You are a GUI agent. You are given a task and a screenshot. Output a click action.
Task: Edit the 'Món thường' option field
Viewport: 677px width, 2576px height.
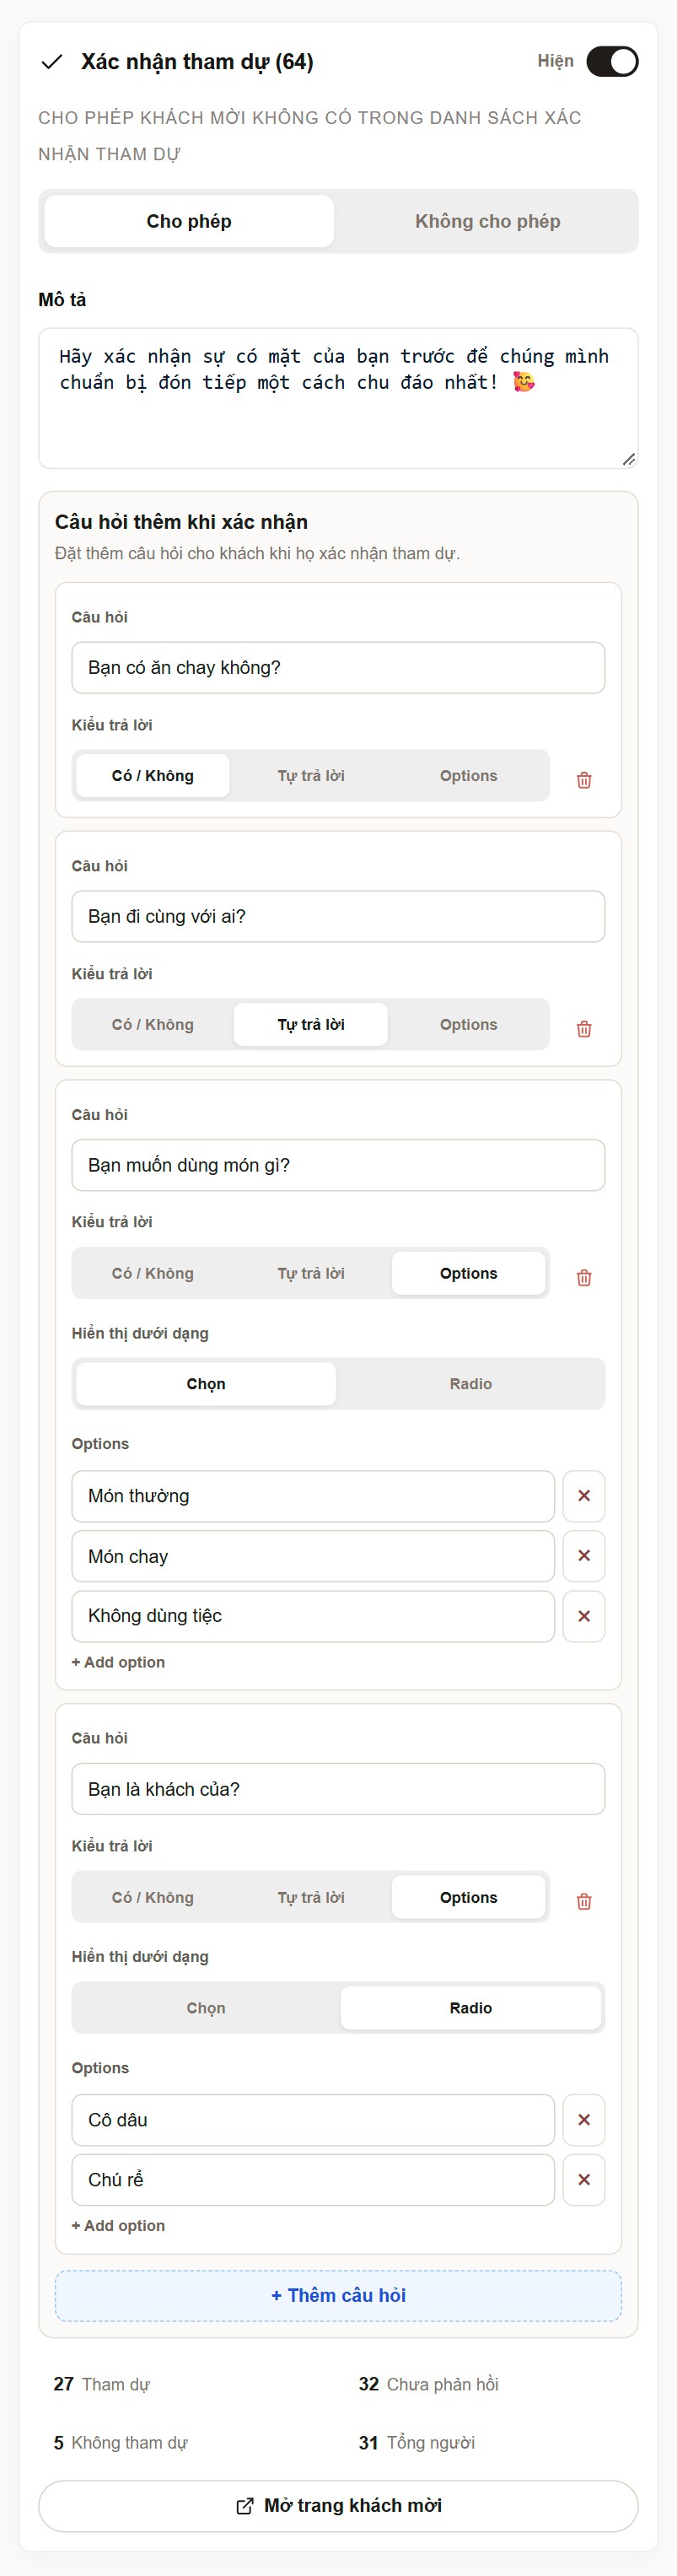(x=313, y=1496)
